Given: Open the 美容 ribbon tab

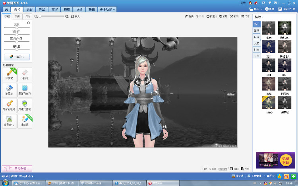Looking at the screenshot, I should [x=29, y=9].
